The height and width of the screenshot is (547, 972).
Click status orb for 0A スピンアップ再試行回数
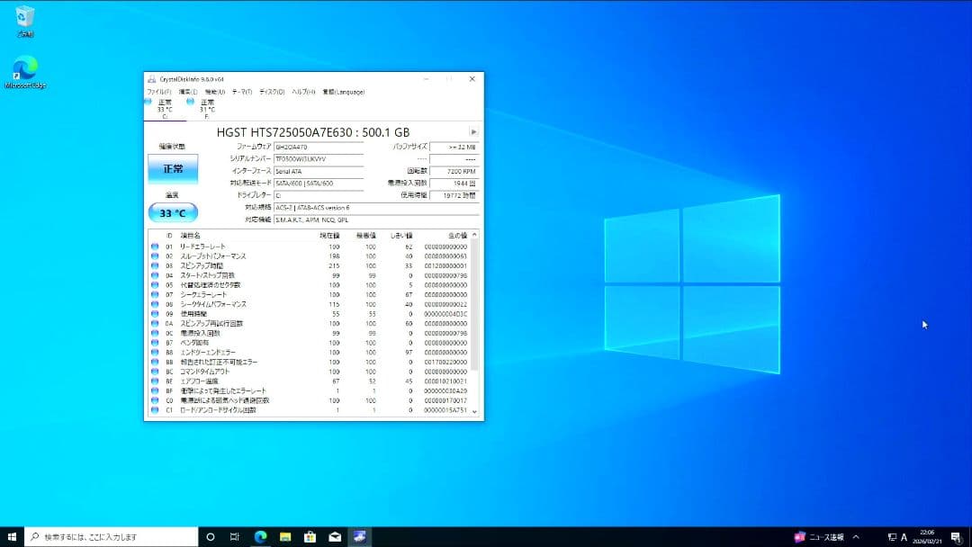tap(155, 323)
